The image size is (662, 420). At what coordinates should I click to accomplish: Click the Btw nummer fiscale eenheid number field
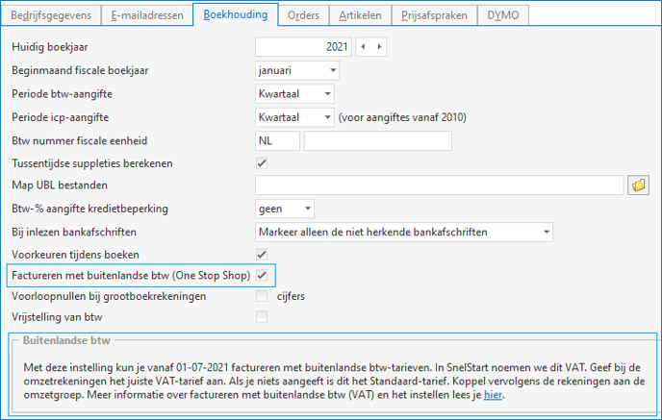pos(378,141)
